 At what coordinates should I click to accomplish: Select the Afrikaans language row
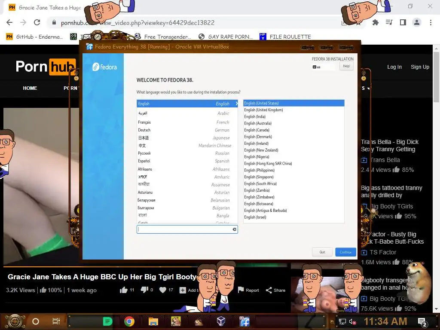187,169
